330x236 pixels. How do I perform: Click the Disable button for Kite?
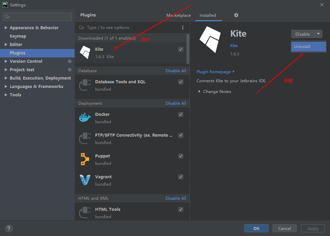pyautogui.click(x=303, y=34)
